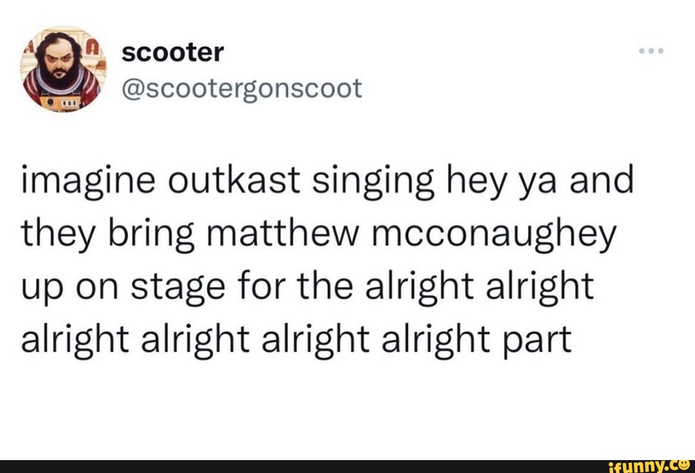
Task: Click the tweet to select it
Action: pyautogui.click(x=322, y=258)
